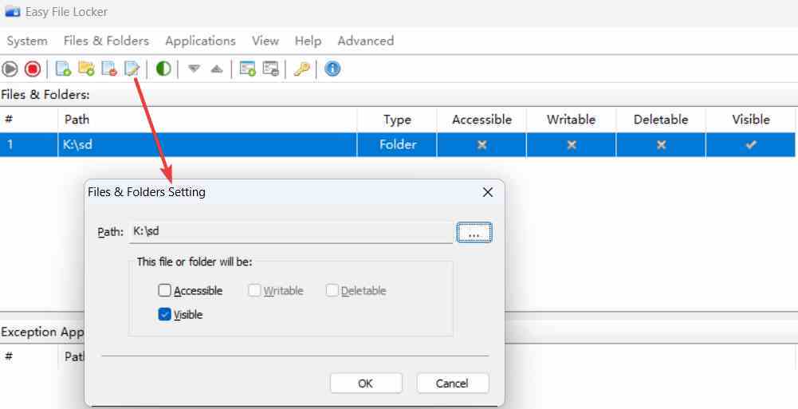
Task: Click the browse '...' button
Action: (474, 233)
